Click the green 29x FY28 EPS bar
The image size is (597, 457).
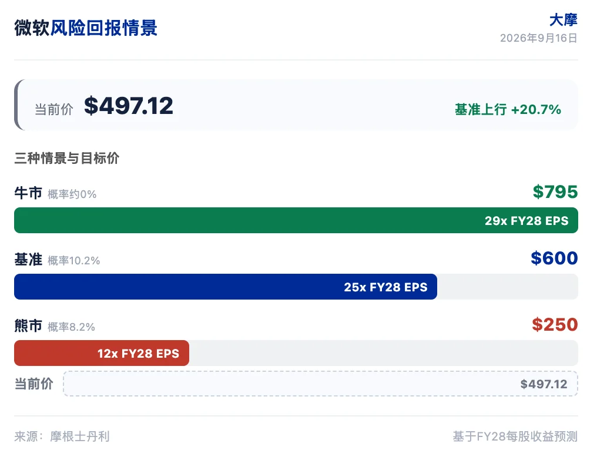[296, 220]
